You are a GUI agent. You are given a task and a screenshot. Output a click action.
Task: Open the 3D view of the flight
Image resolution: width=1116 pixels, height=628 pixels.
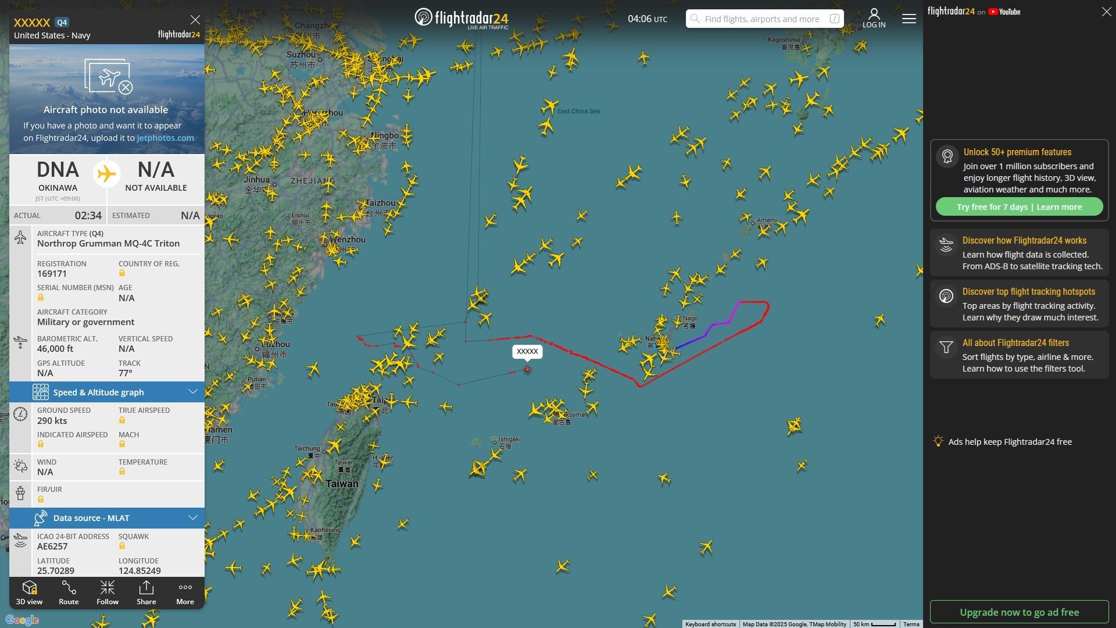click(x=29, y=593)
